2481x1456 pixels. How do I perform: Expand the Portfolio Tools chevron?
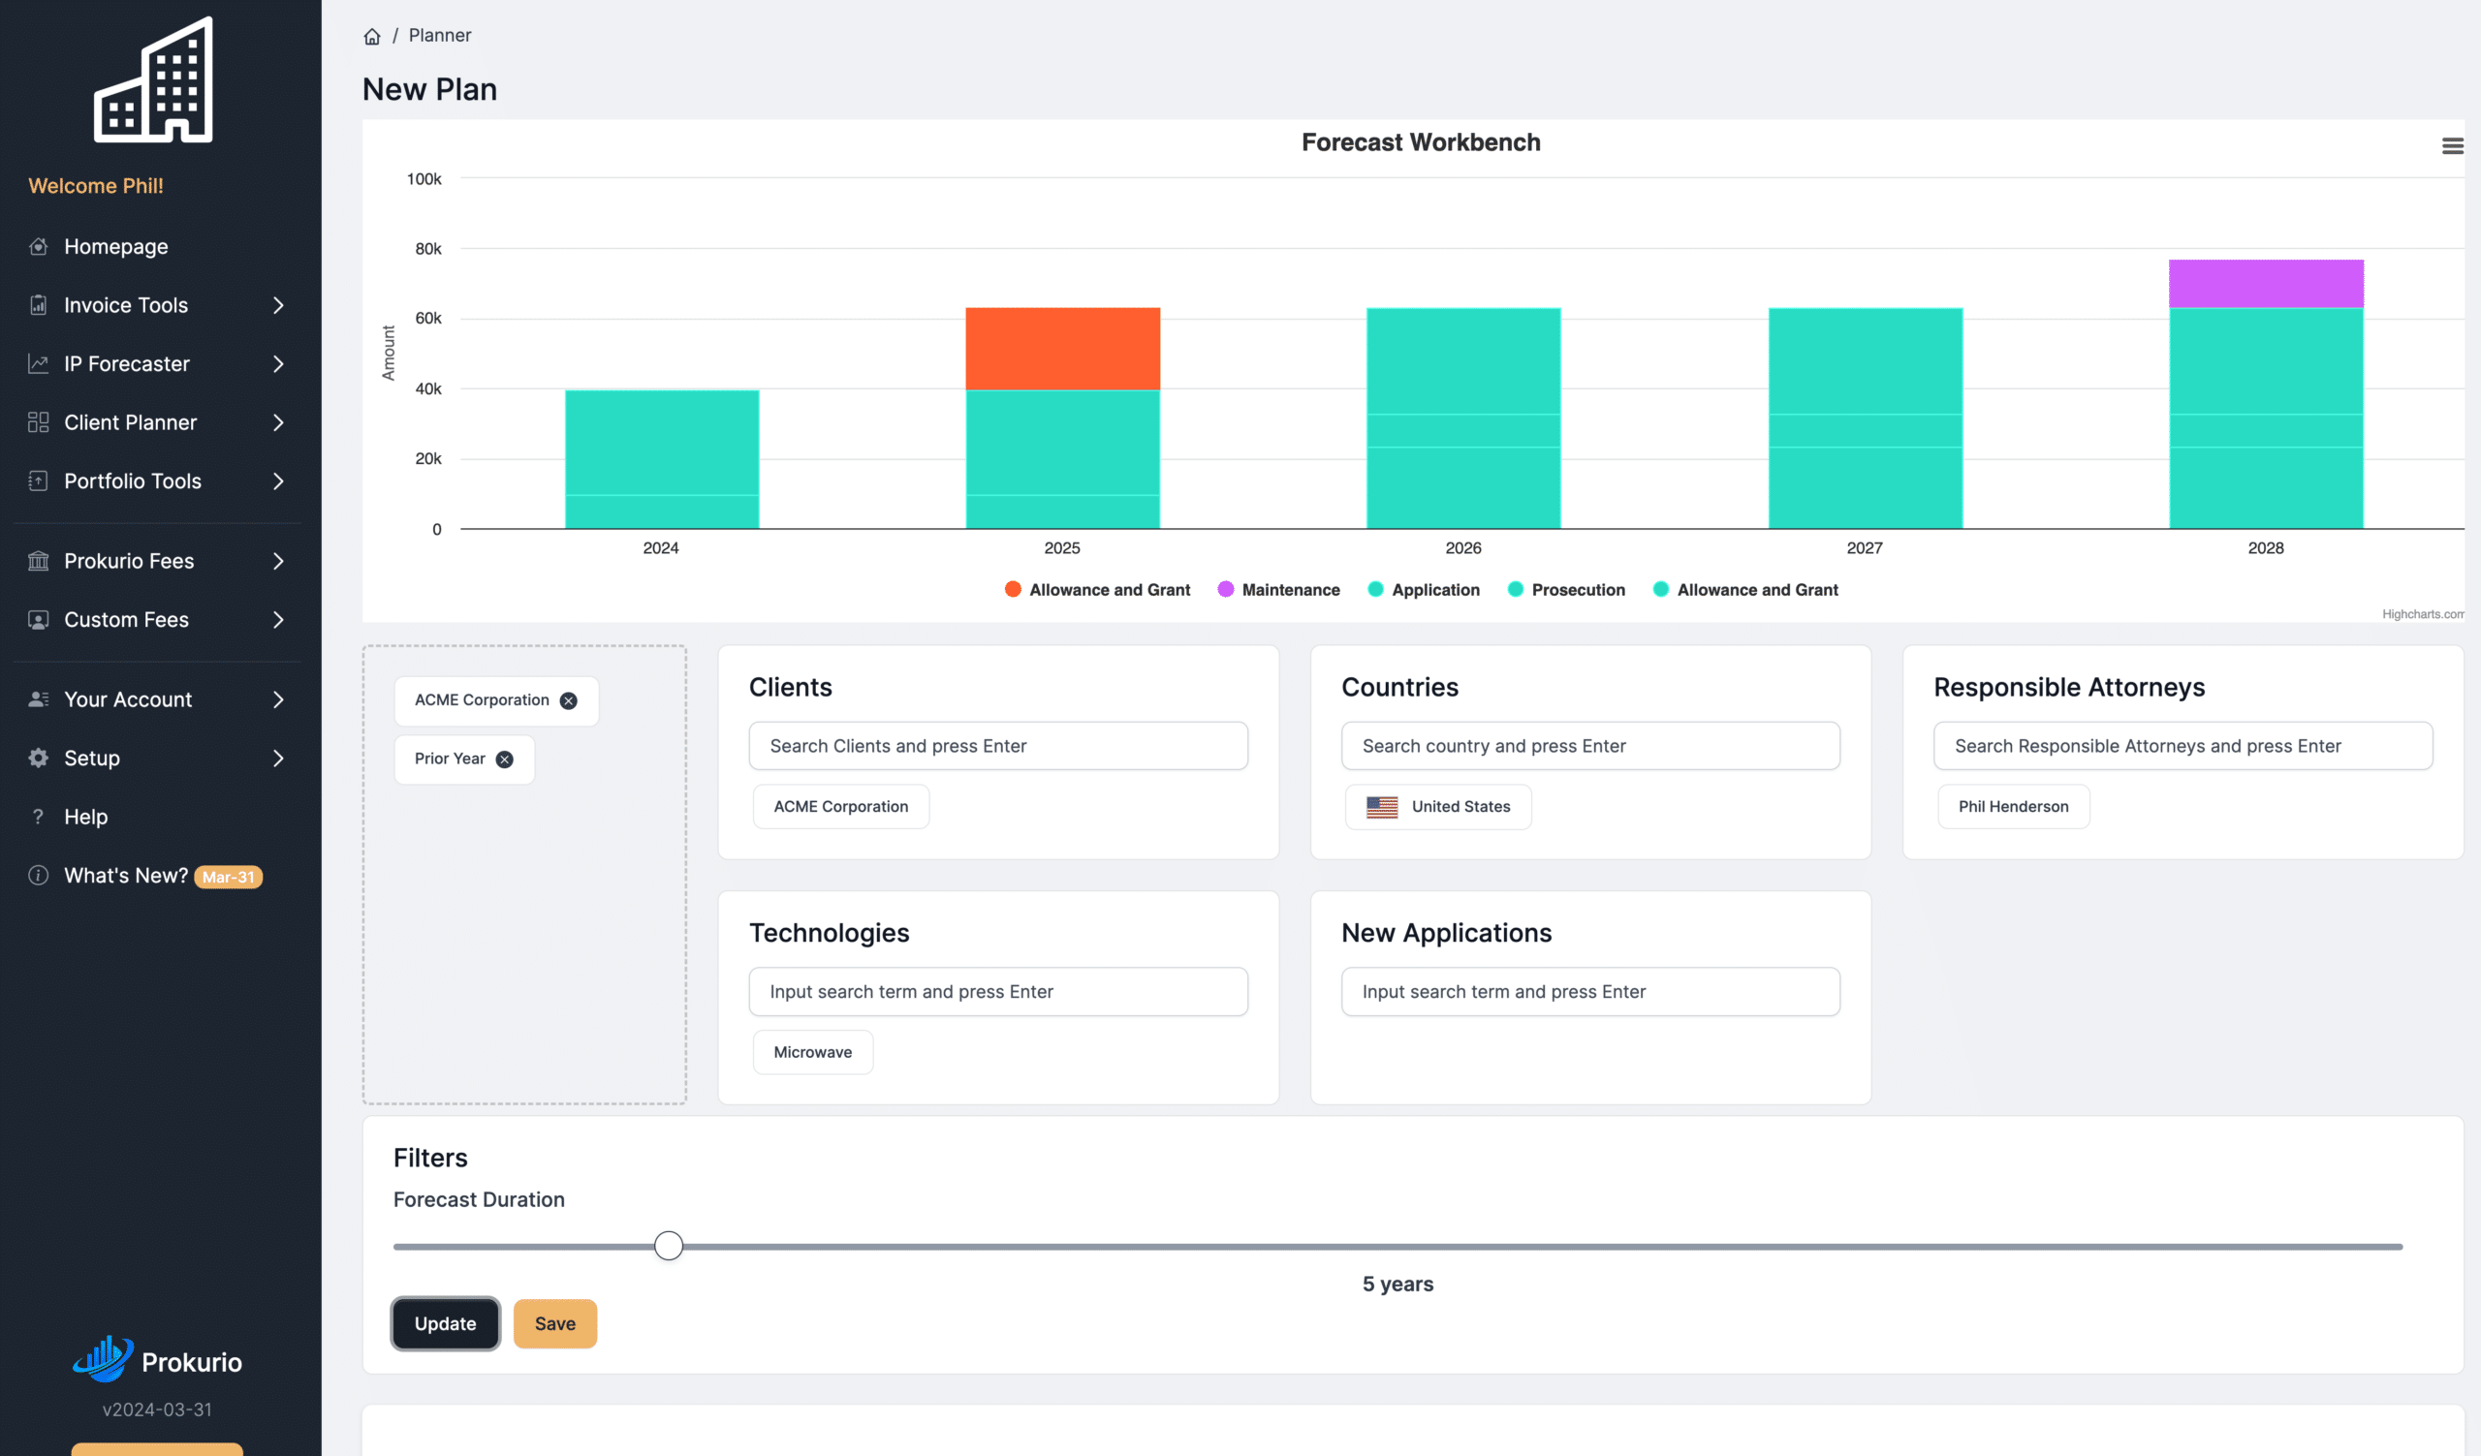(x=278, y=481)
